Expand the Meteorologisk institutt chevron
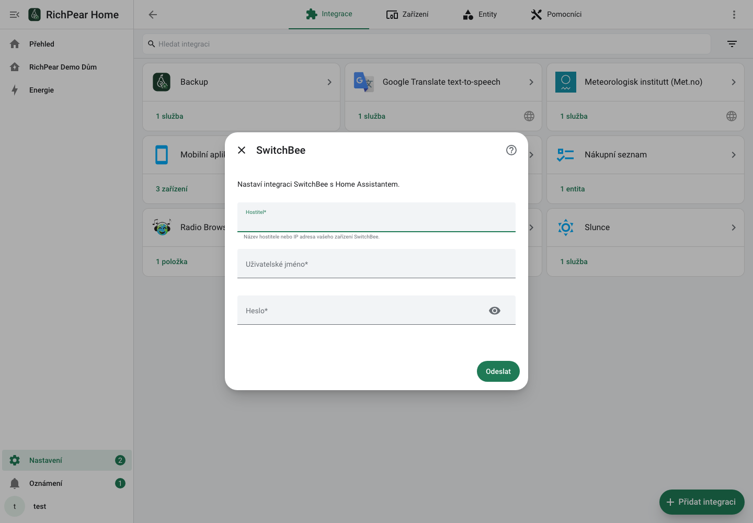 (x=734, y=82)
